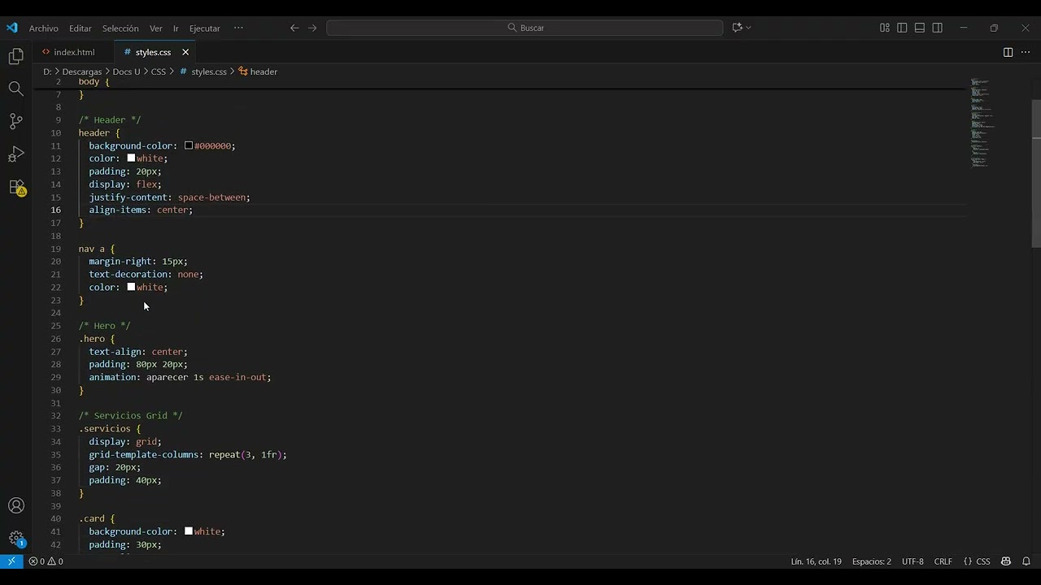Screen dimensions: 1041x585
Task: Click the VS Code logo icon
Action: 11,28
